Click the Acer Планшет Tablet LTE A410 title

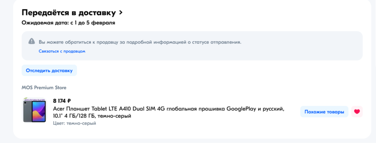point(168,109)
